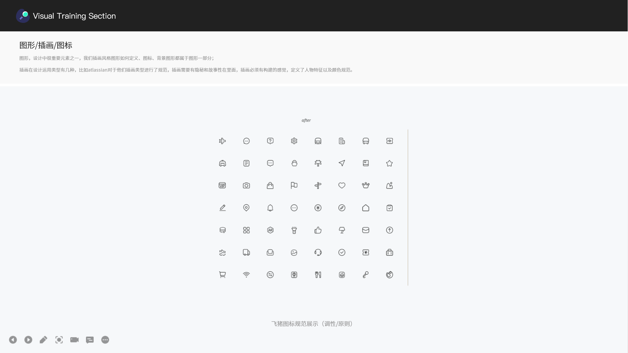Advance to the next slide
The height and width of the screenshot is (353, 628).
28,340
